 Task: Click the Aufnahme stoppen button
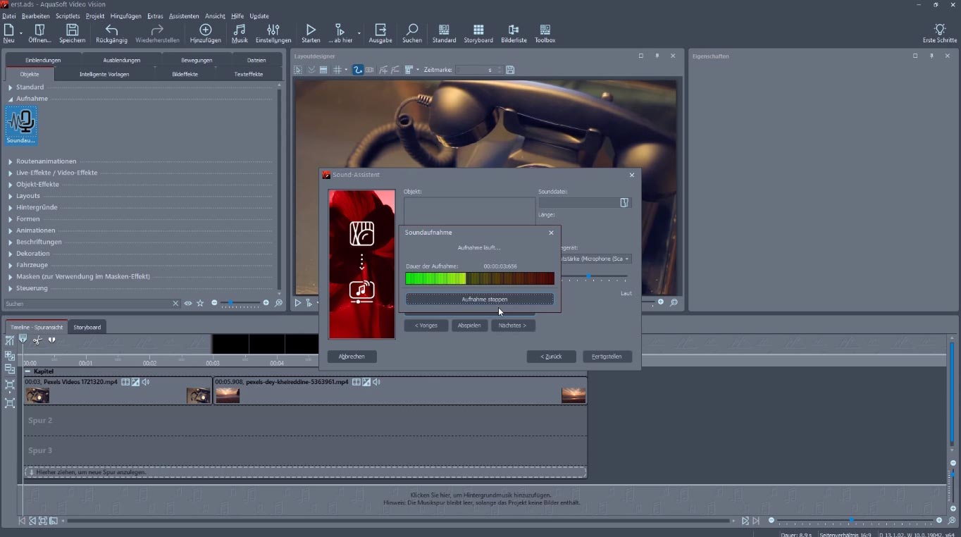point(480,300)
